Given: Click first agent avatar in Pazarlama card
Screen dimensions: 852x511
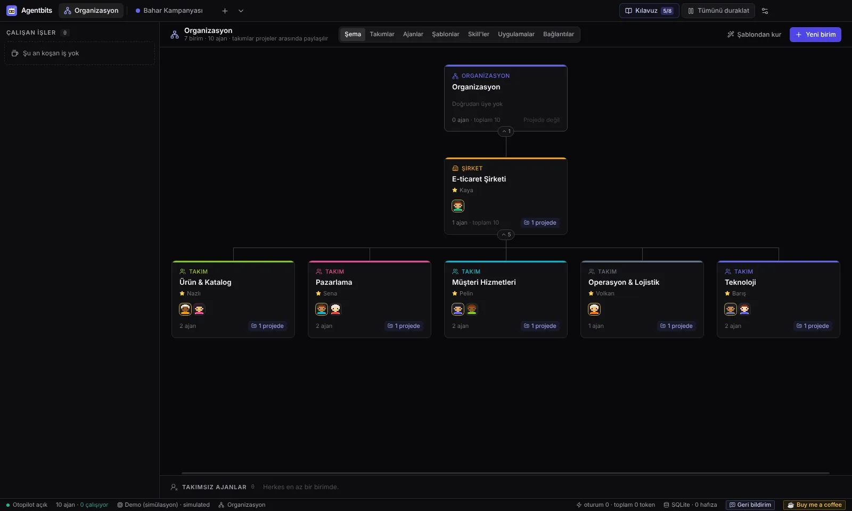Looking at the screenshot, I should click(322, 309).
